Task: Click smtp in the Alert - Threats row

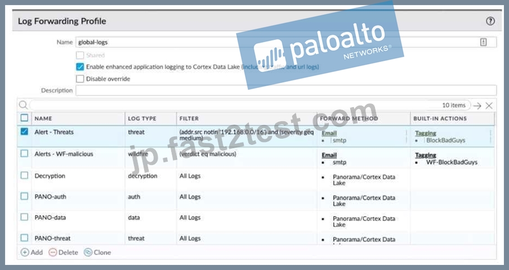Action: pyautogui.click(x=340, y=140)
